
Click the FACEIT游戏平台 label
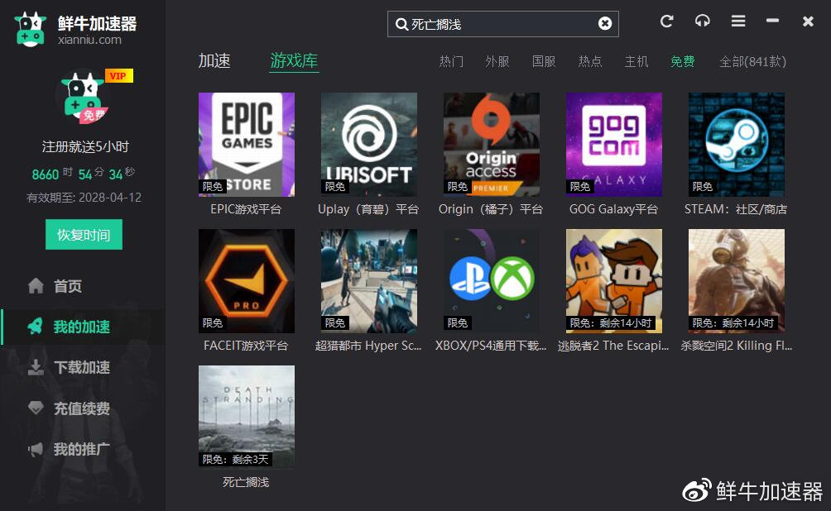click(246, 346)
